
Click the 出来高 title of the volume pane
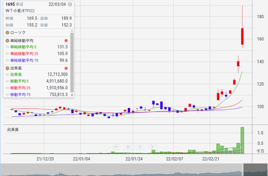13,130
